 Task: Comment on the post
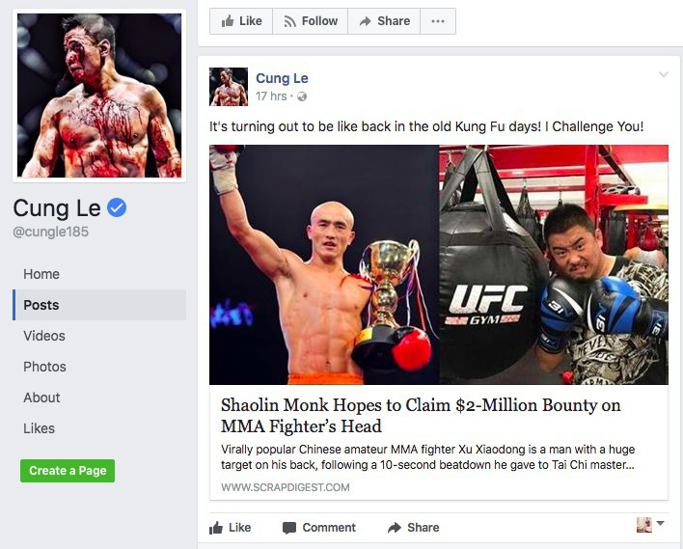(x=319, y=528)
